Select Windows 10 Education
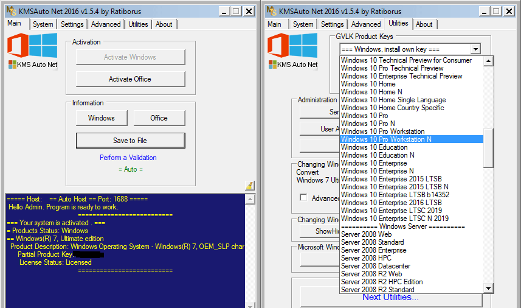The height and width of the screenshot is (308, 521). (412, 147)
